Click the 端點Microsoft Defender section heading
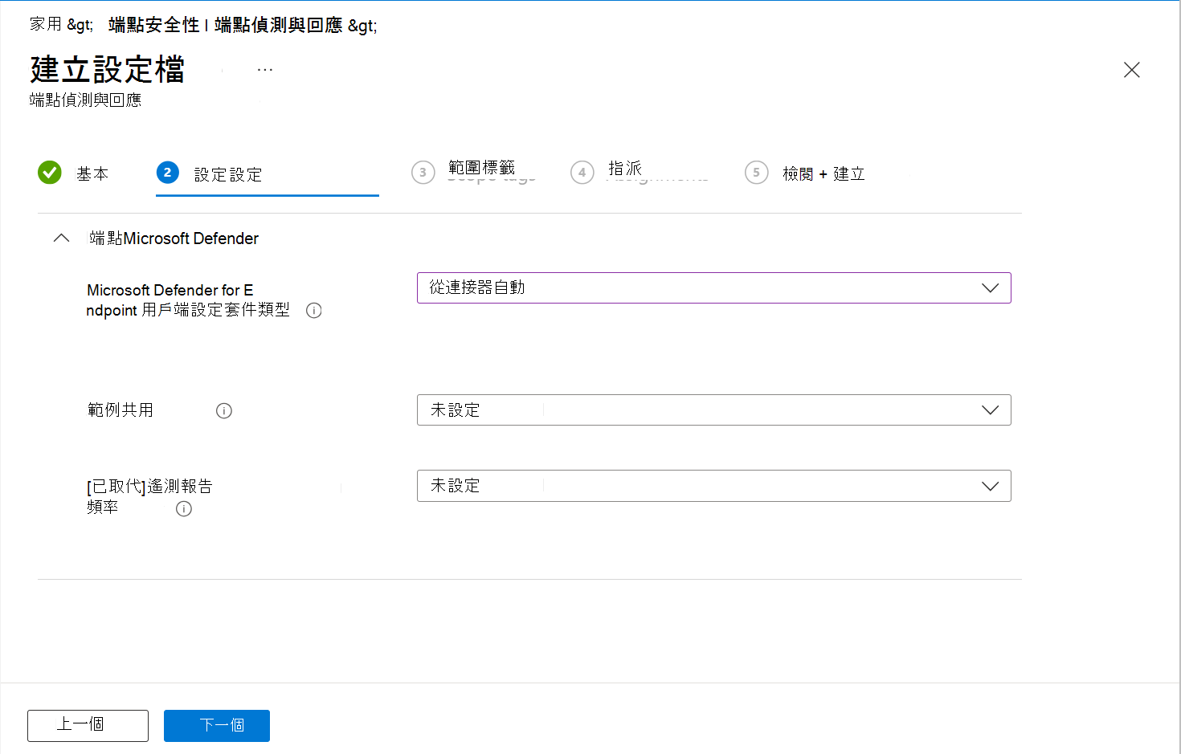This screenshot has width=1181, height=754. click(x=174, y=238)
